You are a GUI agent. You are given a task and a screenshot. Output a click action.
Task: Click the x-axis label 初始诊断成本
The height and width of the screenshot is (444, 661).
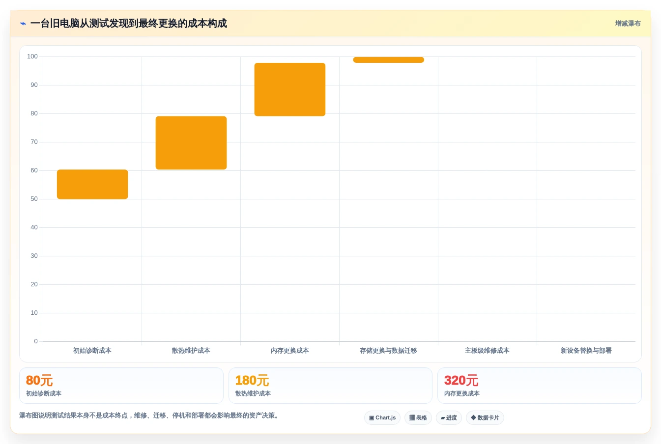92,351
